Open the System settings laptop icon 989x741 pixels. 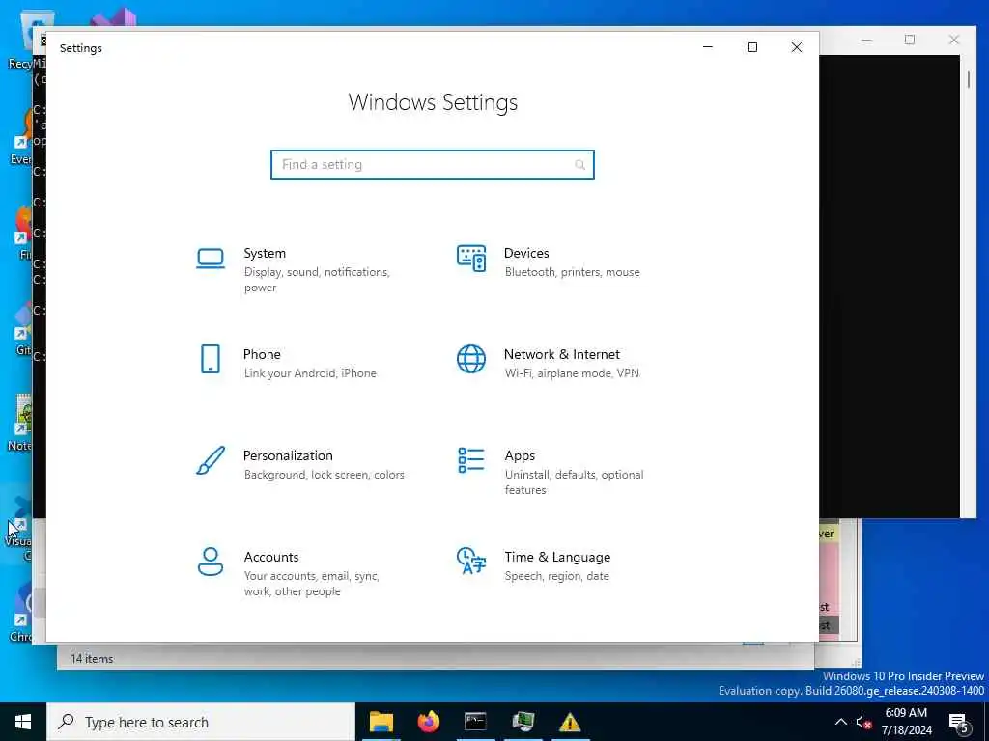coord(210,259)
